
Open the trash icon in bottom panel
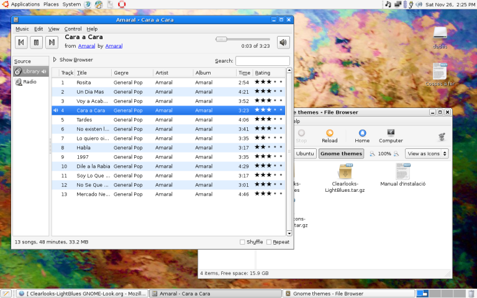(x=471, y=294)
